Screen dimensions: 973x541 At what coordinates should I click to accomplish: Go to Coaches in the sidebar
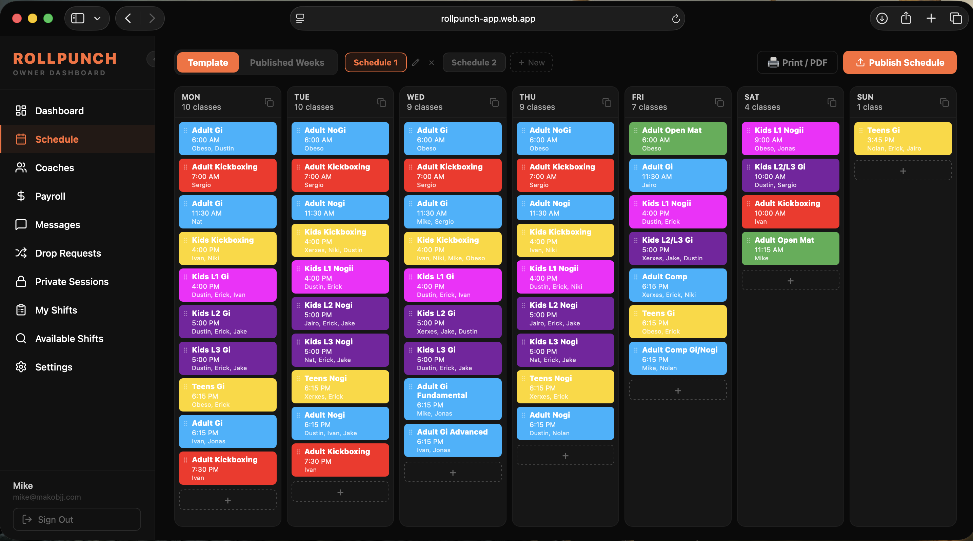77,168
